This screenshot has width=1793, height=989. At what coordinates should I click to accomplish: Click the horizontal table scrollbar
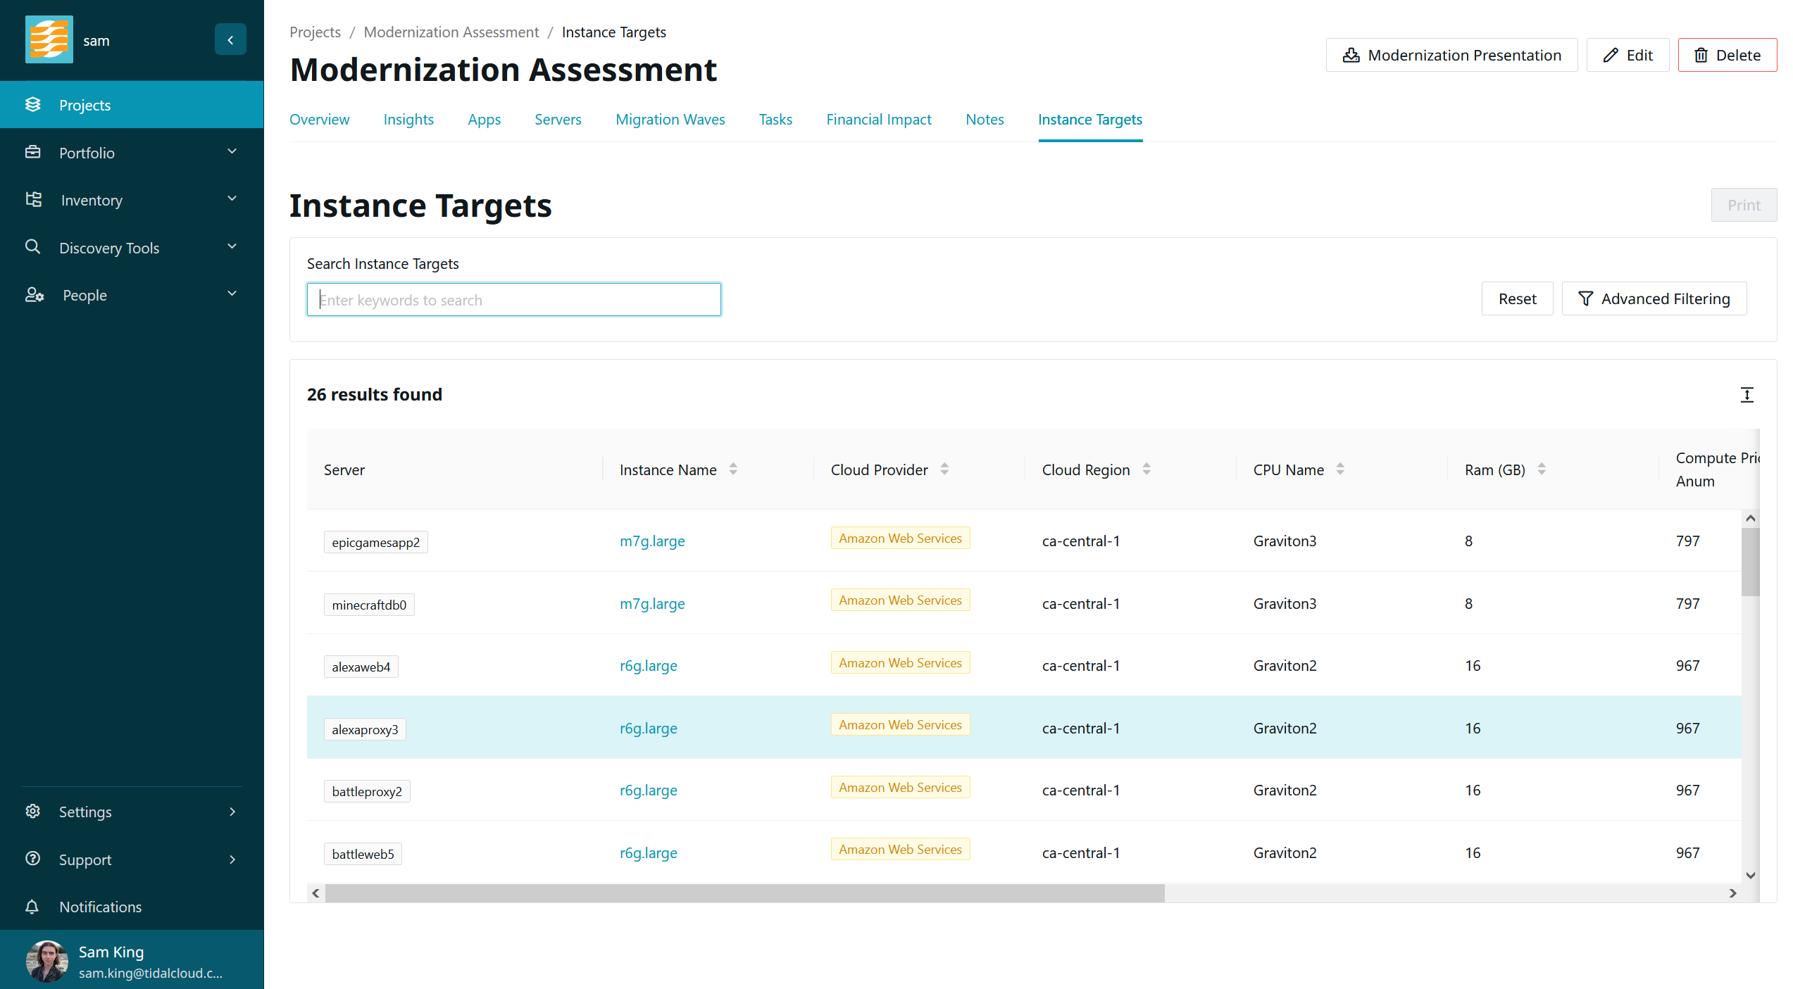point(744,893)
